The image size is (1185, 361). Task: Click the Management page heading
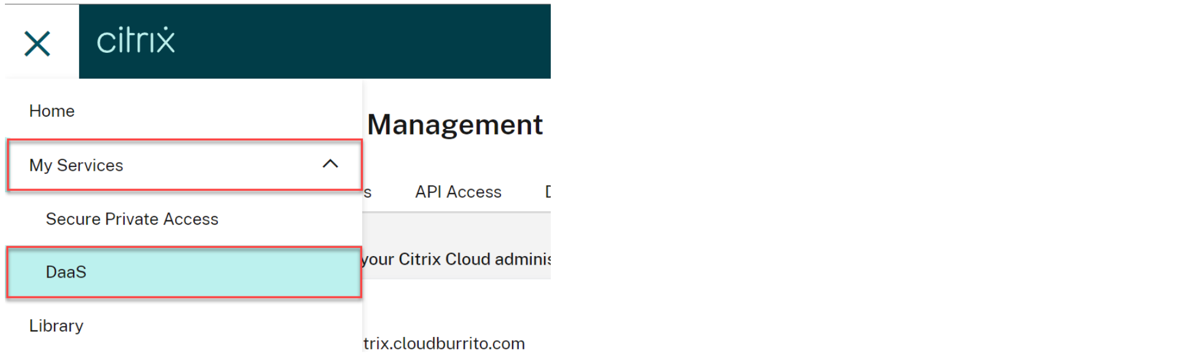(x=454, y=125)
